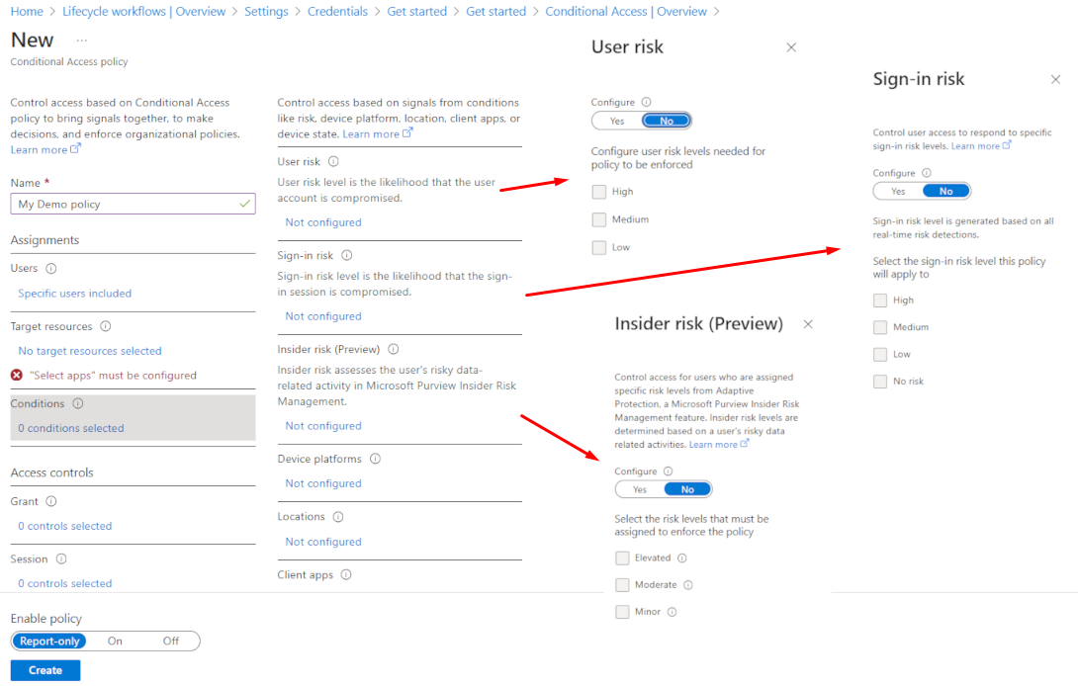
Task: Click the info icon beside Insider risk (Preview)
Action: pos(393,349)
